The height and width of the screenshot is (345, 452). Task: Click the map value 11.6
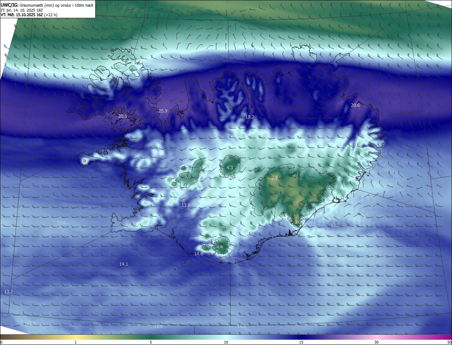[158, 326]
